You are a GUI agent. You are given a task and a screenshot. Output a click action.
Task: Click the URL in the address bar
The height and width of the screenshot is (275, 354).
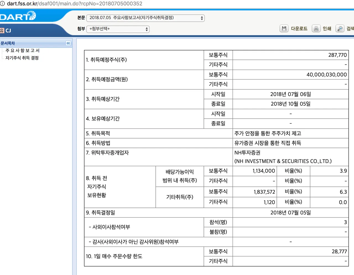click(x=75, y=4)
